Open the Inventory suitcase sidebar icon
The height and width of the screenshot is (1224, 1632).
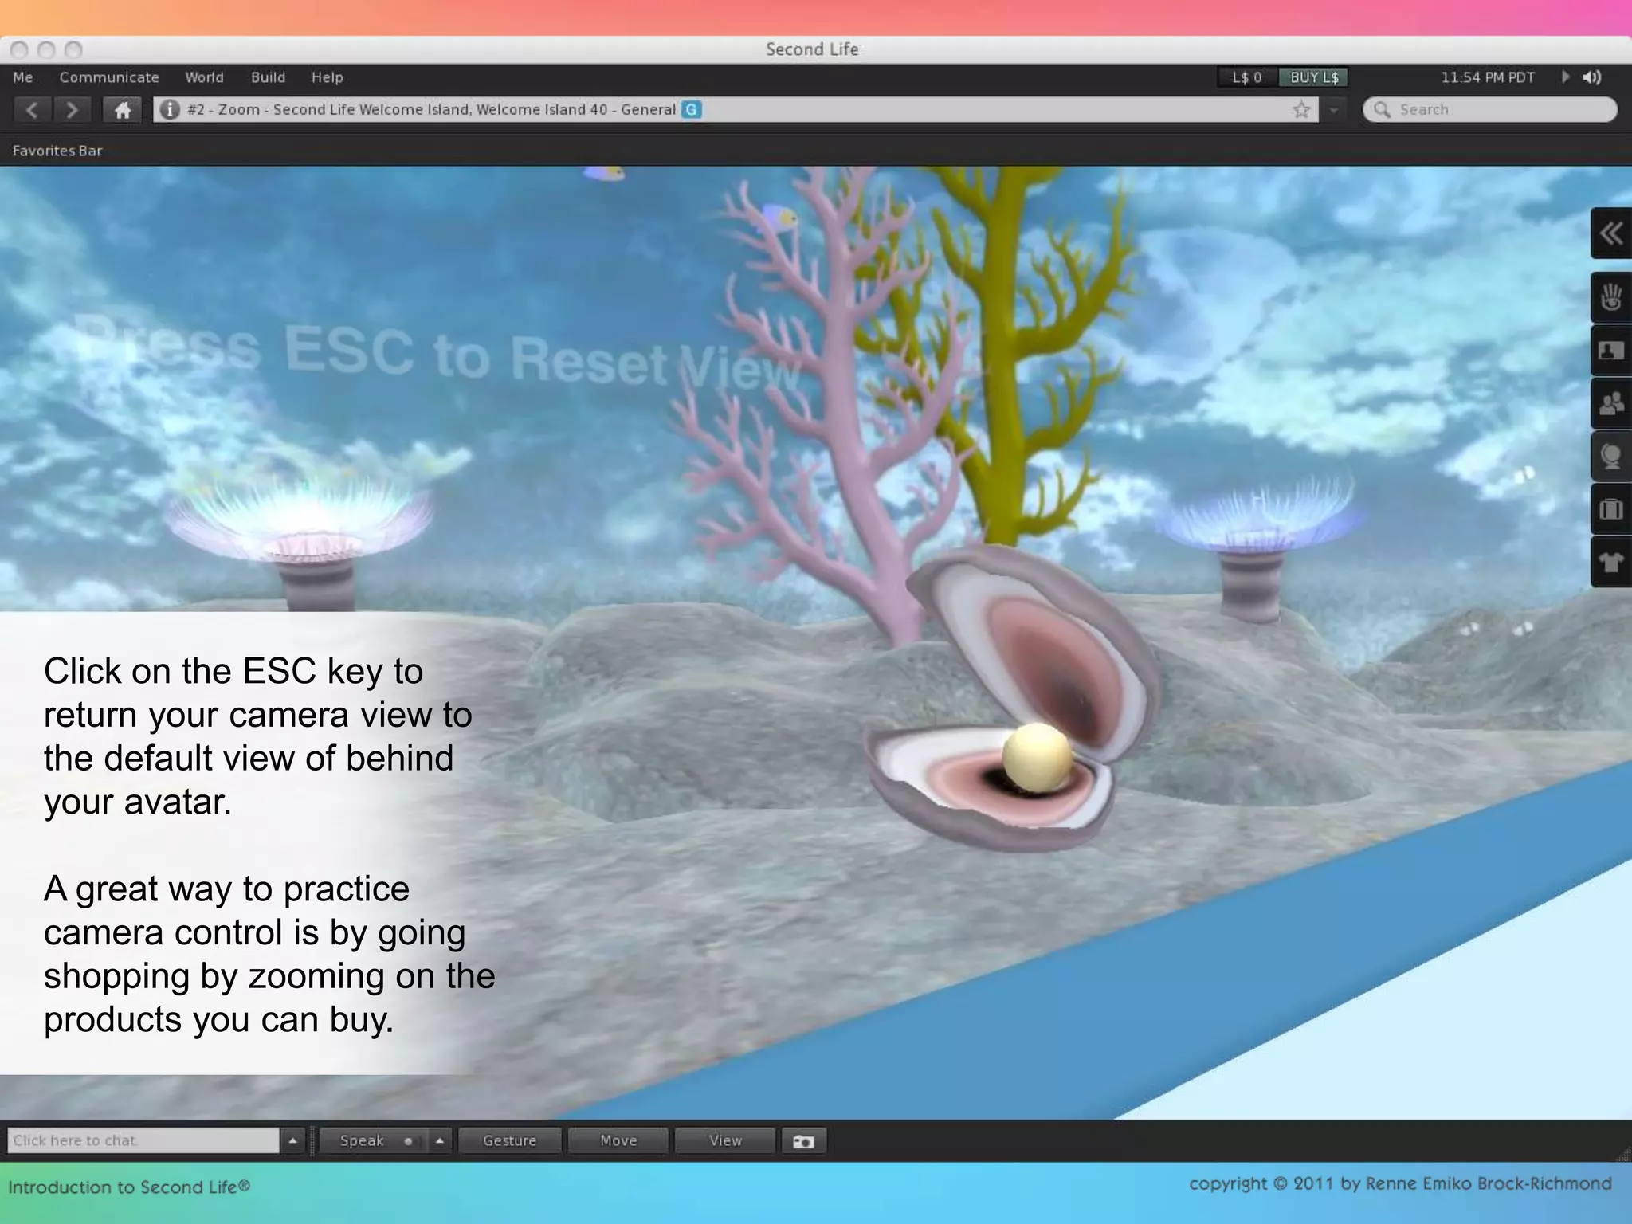pos(1610,509)
